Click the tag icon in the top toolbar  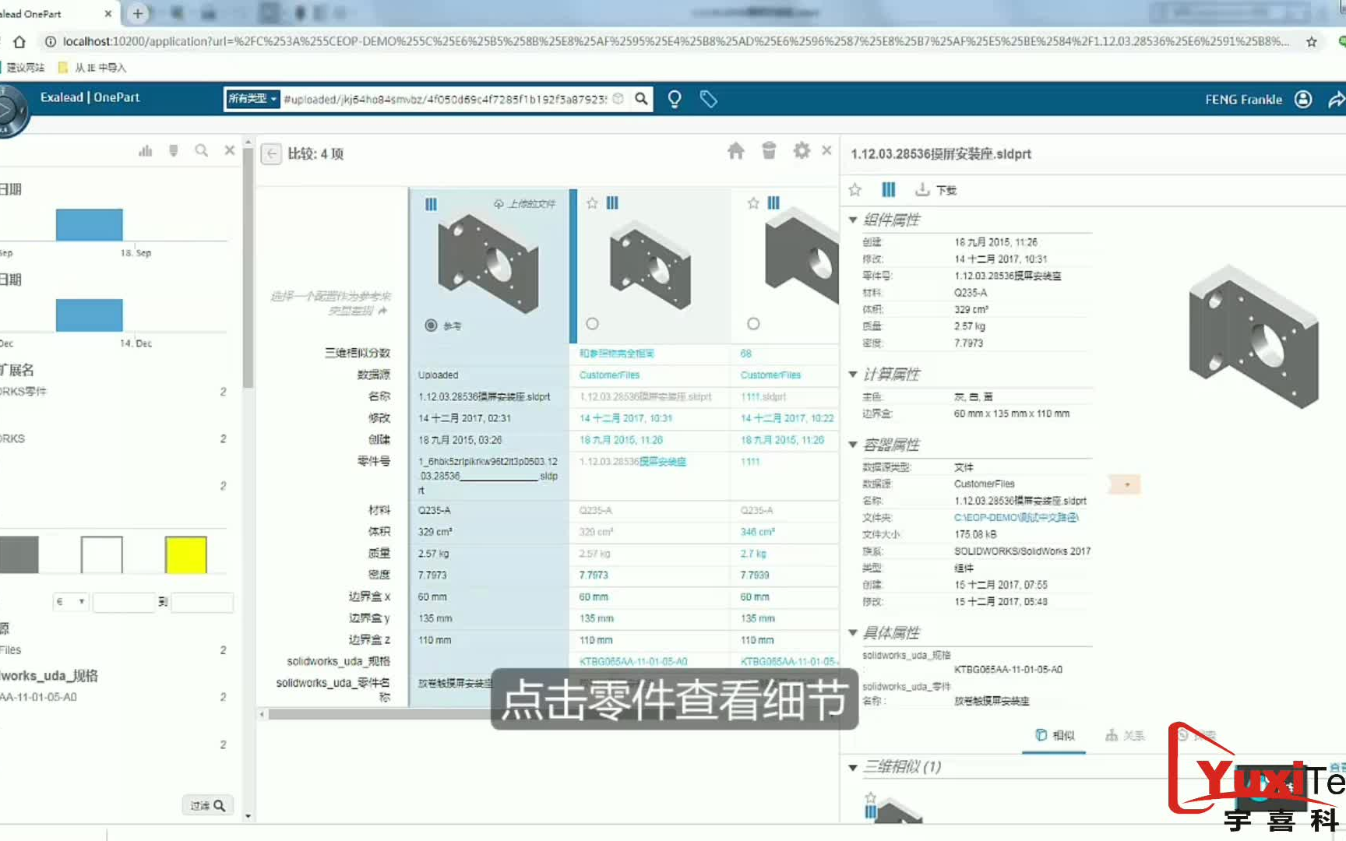[708, 99]
